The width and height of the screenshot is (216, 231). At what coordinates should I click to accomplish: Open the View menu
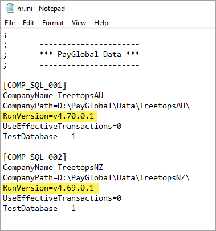(79, 23)
